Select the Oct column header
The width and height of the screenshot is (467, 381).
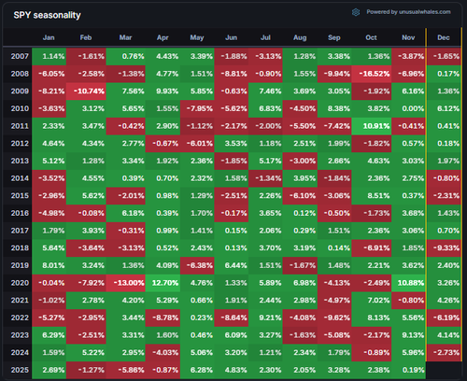(x=371, y=37)
